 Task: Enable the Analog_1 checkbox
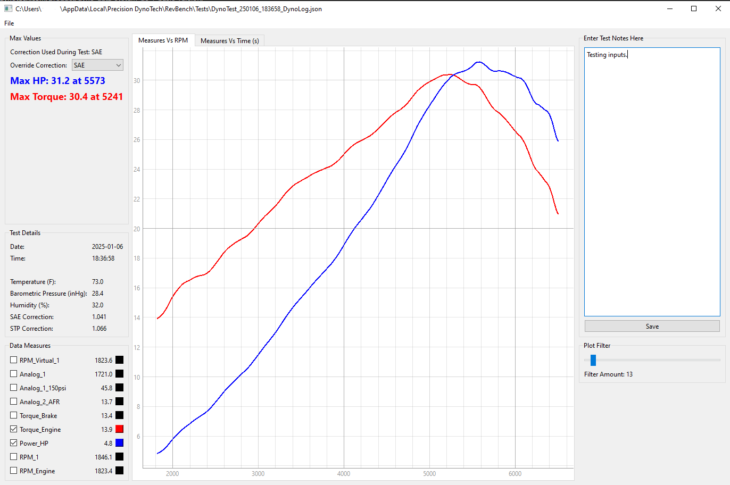14,374
